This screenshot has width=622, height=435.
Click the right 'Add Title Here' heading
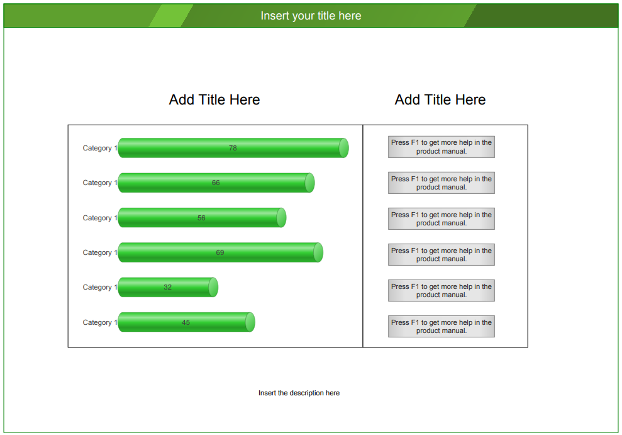click(x=440, y=99)
